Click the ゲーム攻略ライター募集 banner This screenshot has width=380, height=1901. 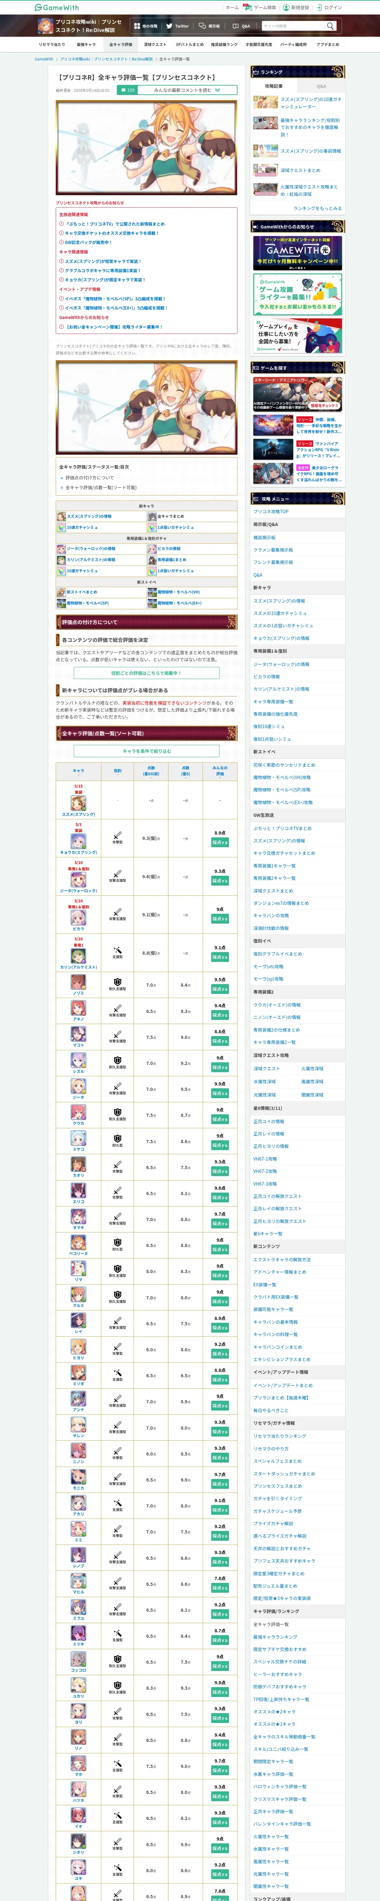point(297,294)
